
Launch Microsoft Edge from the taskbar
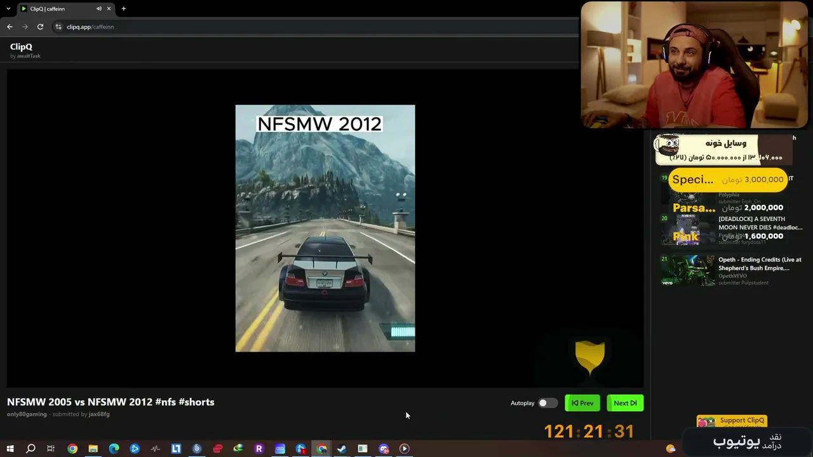[114, 449]
